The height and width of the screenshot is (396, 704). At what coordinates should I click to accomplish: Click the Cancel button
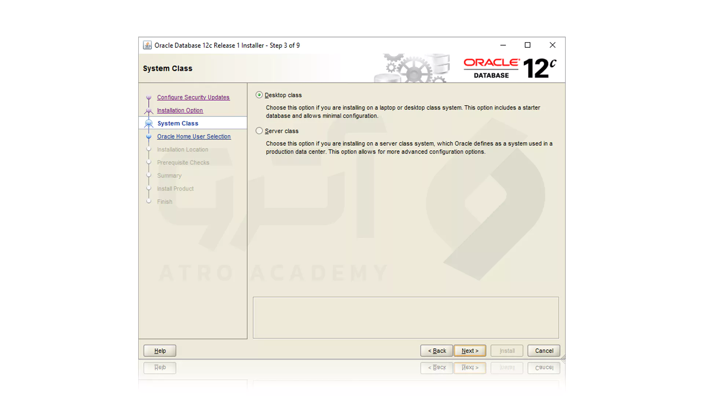coord(544,351)
